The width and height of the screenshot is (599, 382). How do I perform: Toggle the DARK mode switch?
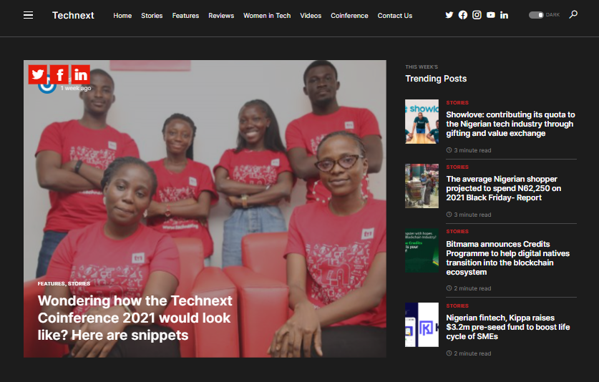click(536, 15)
